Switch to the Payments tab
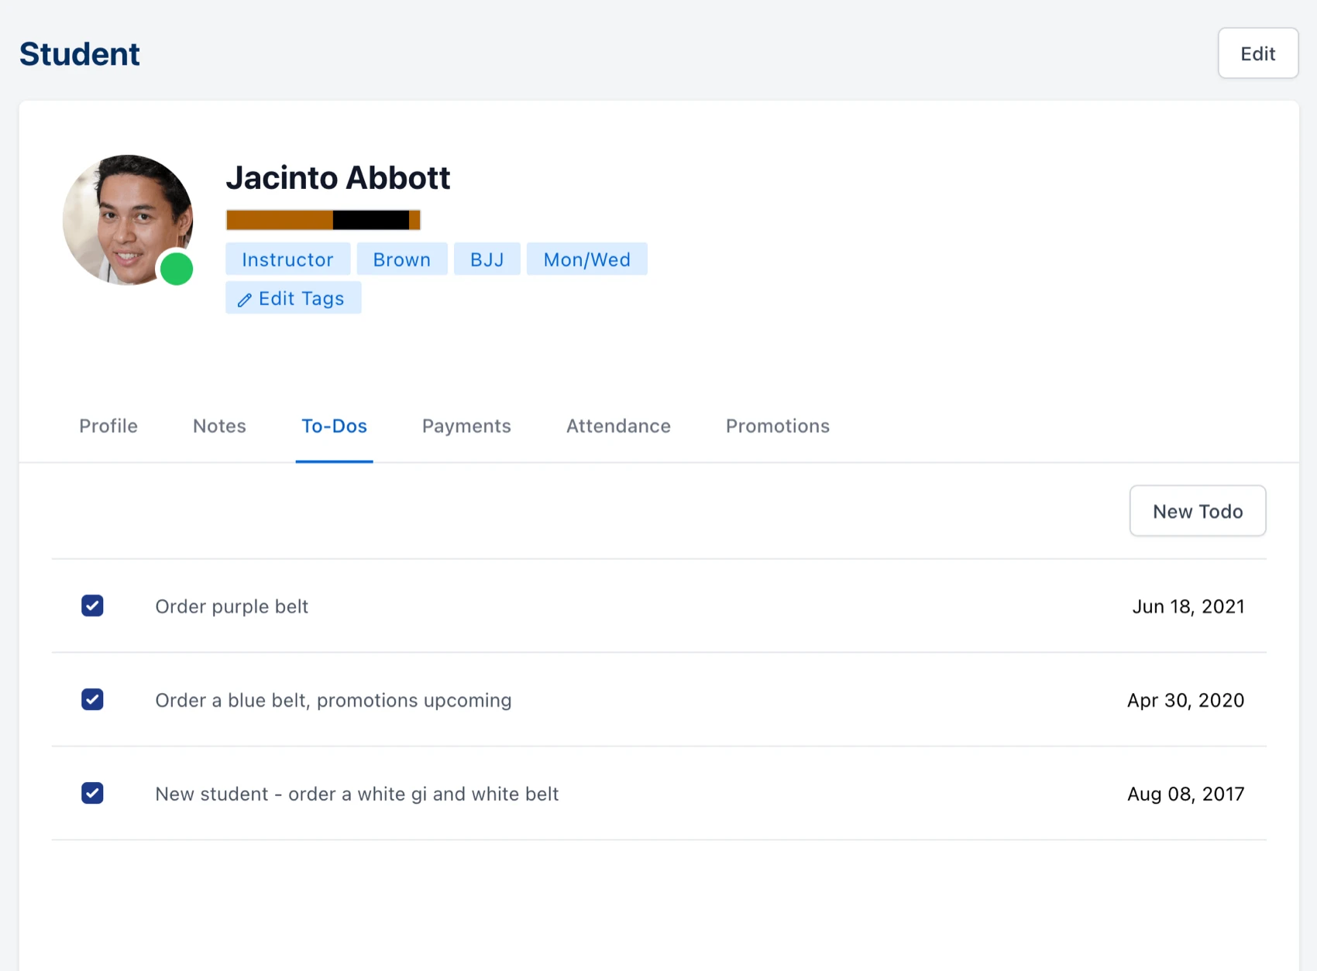 pos(466,426)
